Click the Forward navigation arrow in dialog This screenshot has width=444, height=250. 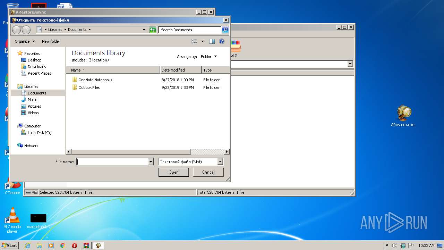[26, 30]
